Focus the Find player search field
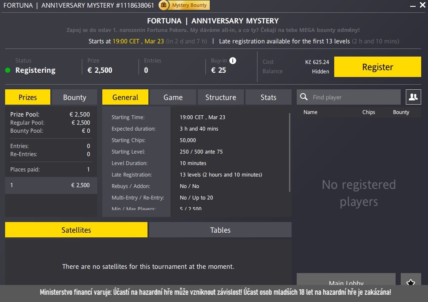 [x=349, y=97]
